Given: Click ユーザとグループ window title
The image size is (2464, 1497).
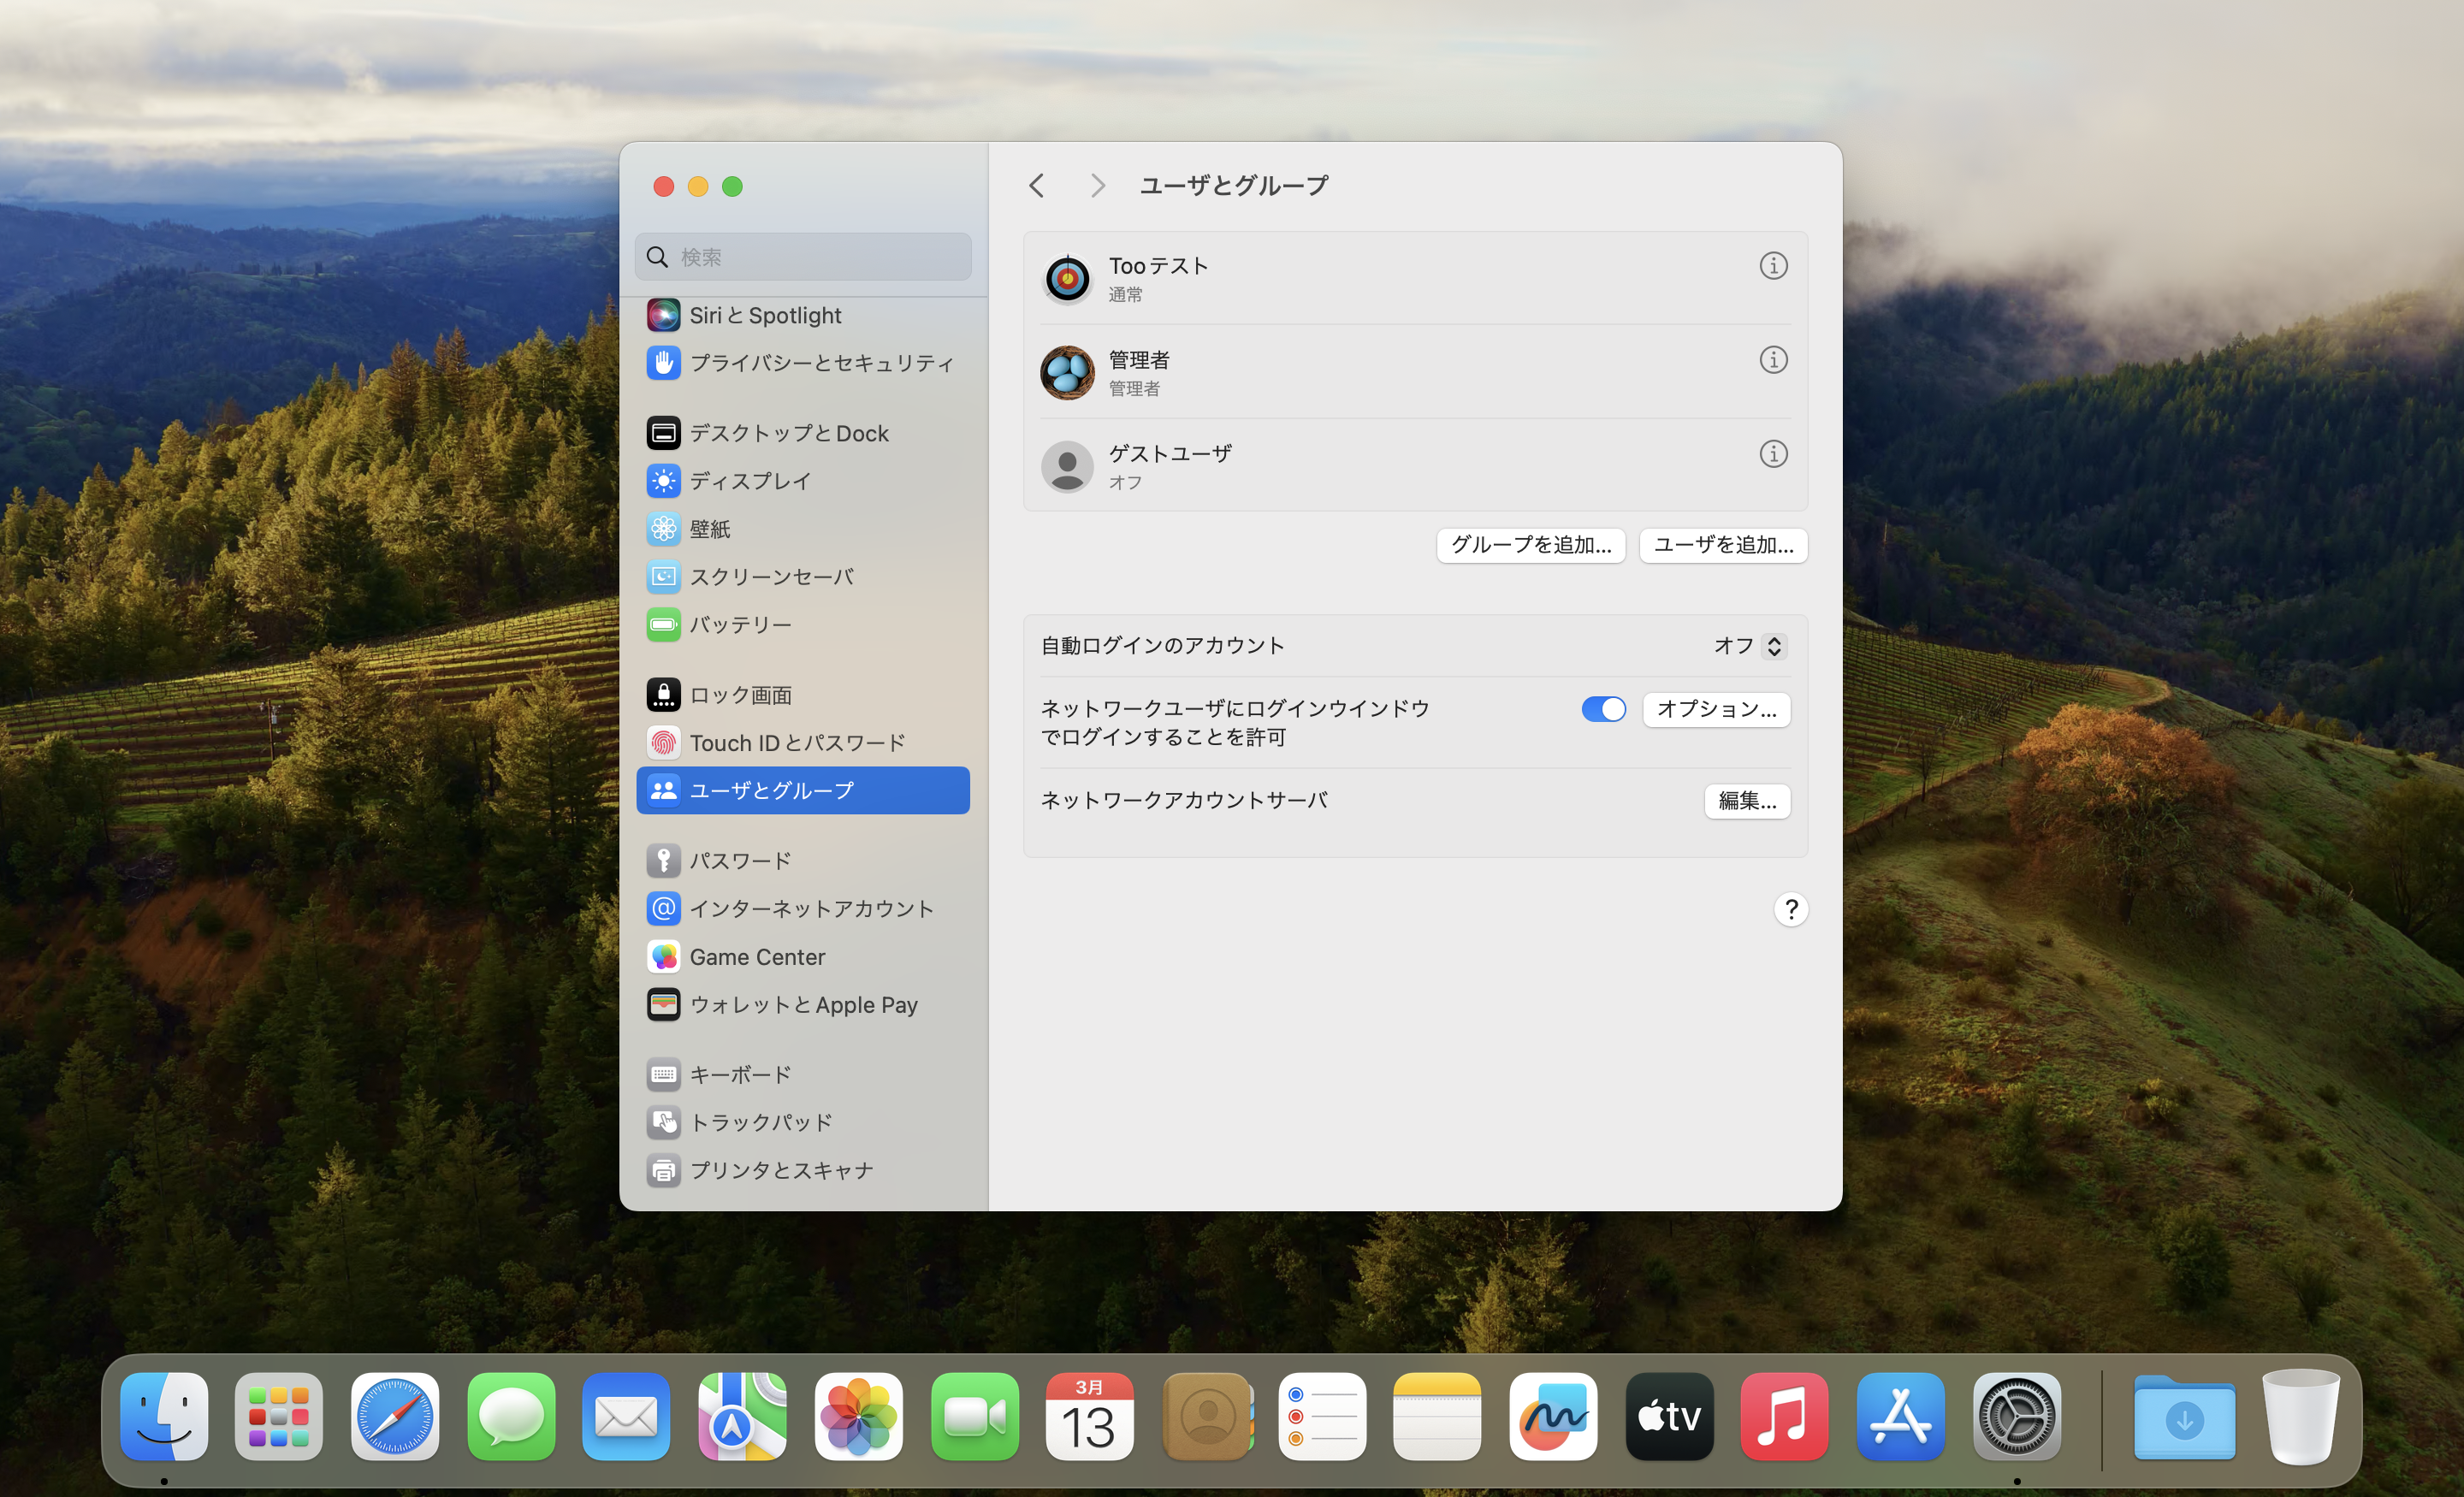Looking at the screenshot, I should (x=1234, y=186).
